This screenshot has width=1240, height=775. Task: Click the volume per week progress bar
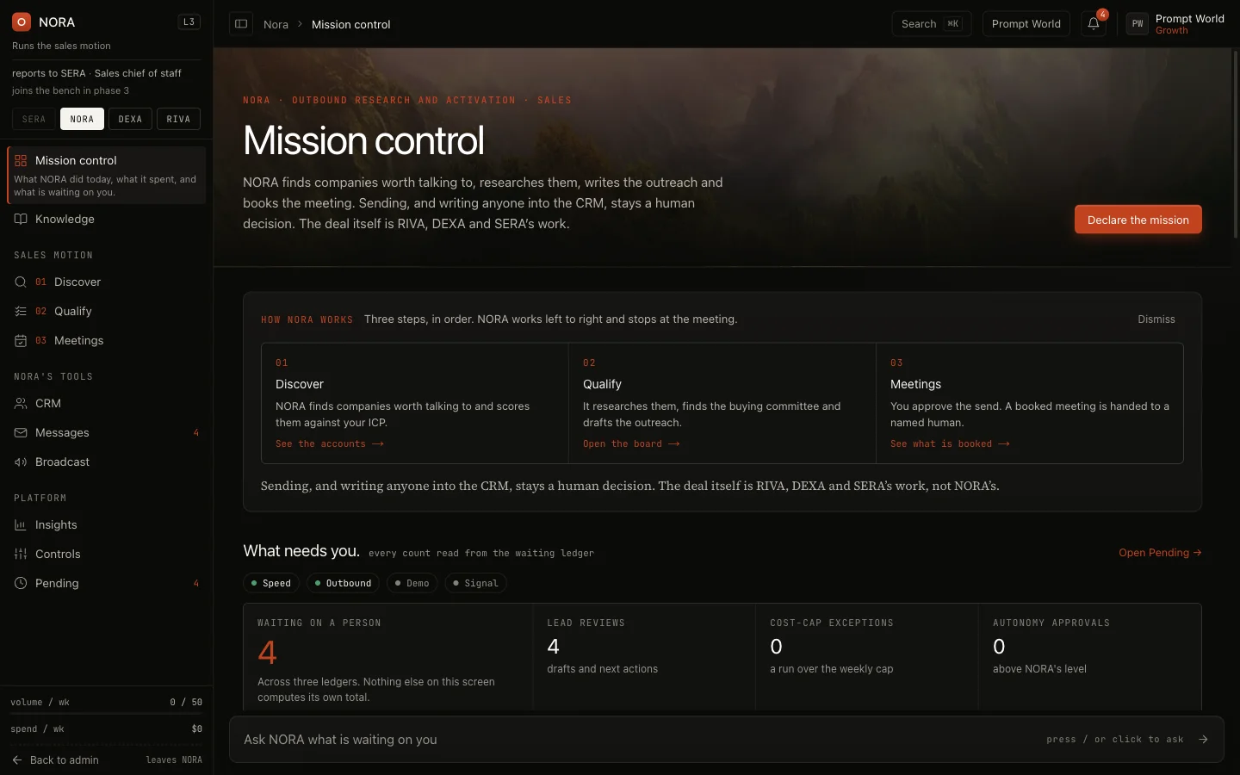pos(106,714)
